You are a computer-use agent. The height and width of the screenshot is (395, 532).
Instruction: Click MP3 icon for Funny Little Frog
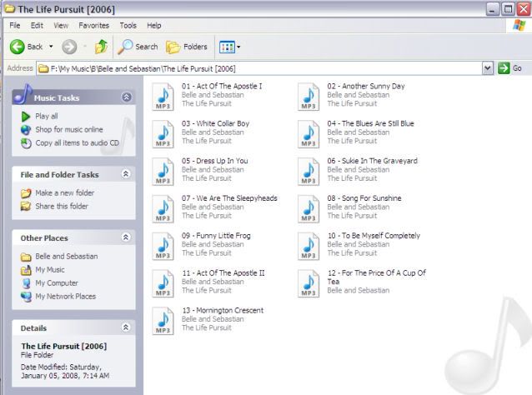163,246
